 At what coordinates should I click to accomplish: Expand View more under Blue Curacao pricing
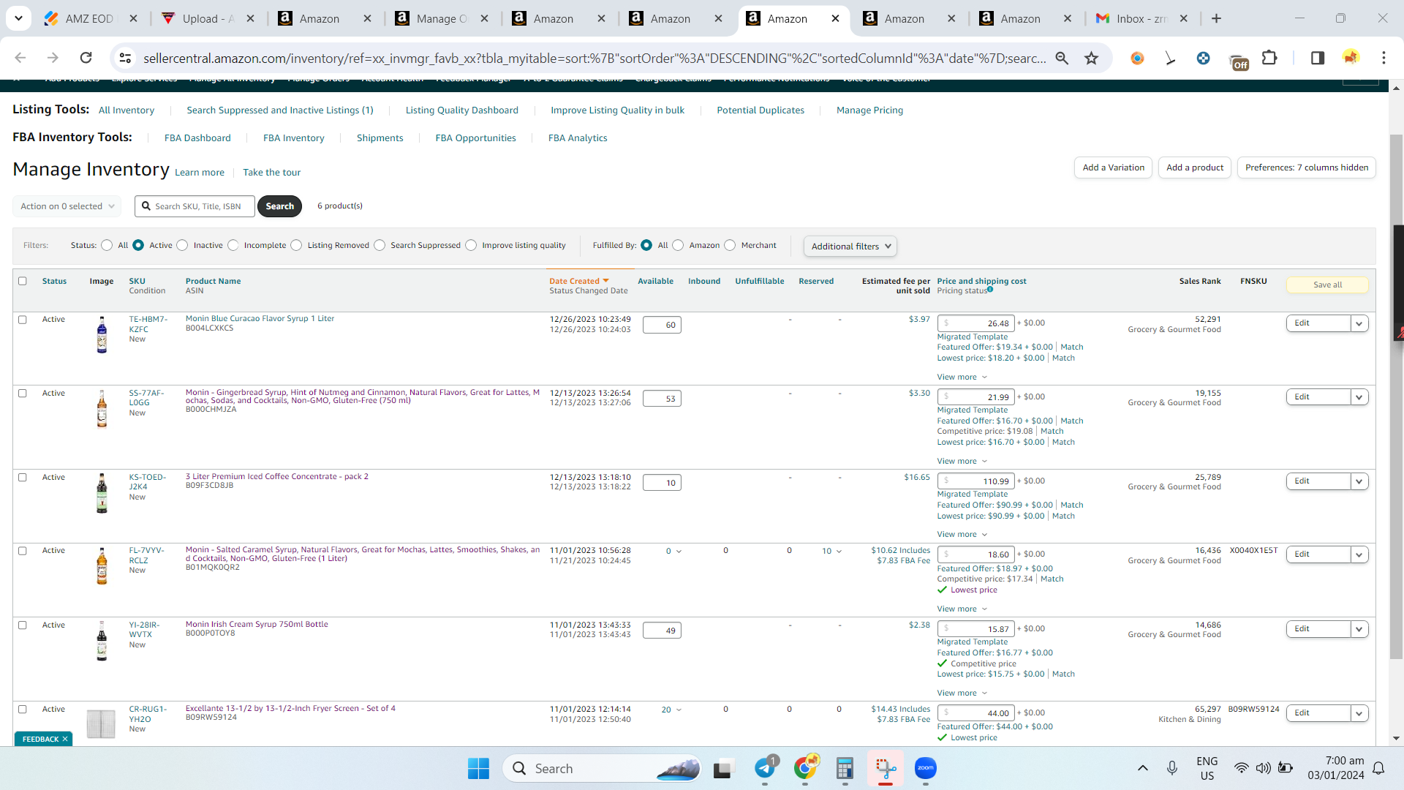pyautogui.click(x=962, y=377)
